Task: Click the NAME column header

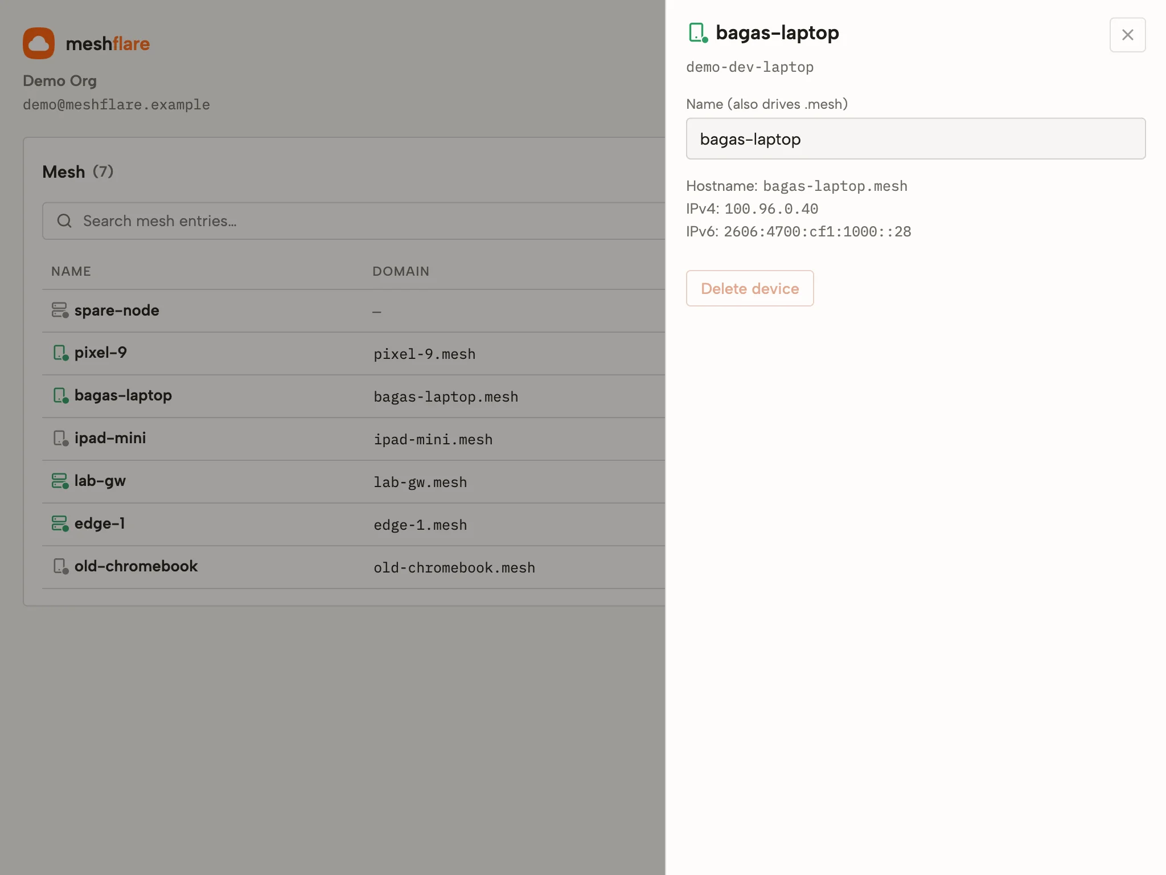Action: click(x=71, y=271)
